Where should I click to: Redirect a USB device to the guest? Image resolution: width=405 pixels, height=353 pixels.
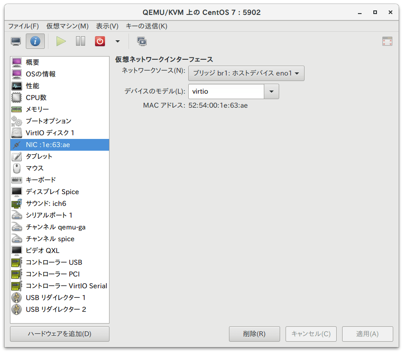(x=142, y=41)
